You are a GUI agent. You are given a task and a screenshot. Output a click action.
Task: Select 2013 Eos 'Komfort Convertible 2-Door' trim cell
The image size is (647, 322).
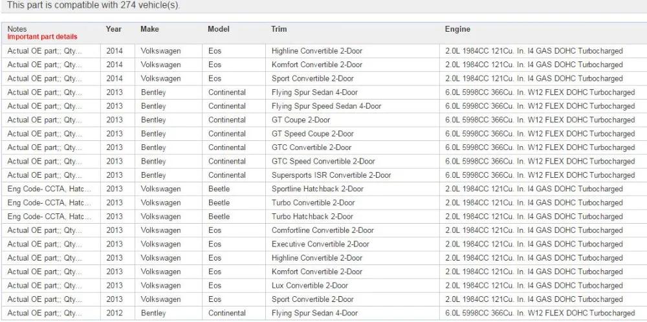317,272
